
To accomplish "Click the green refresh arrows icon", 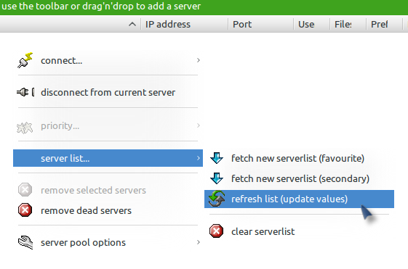I will click(217, 199).
